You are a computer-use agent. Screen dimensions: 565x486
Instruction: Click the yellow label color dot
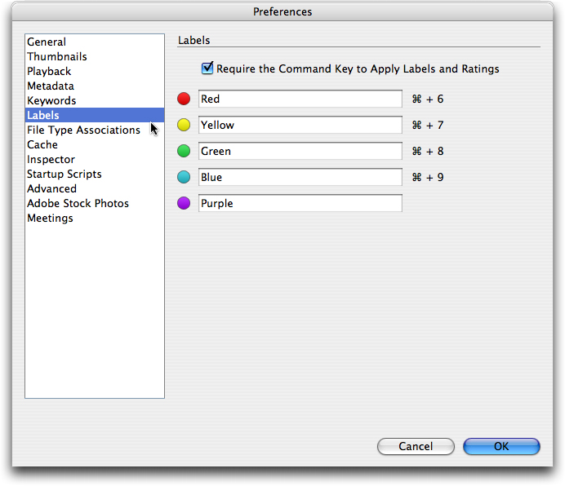(184, 126)
